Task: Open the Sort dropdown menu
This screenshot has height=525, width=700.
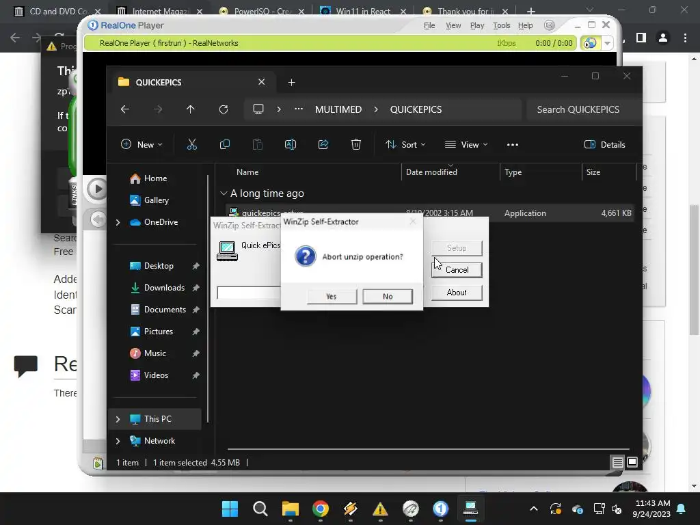Action: click(406, 145)
